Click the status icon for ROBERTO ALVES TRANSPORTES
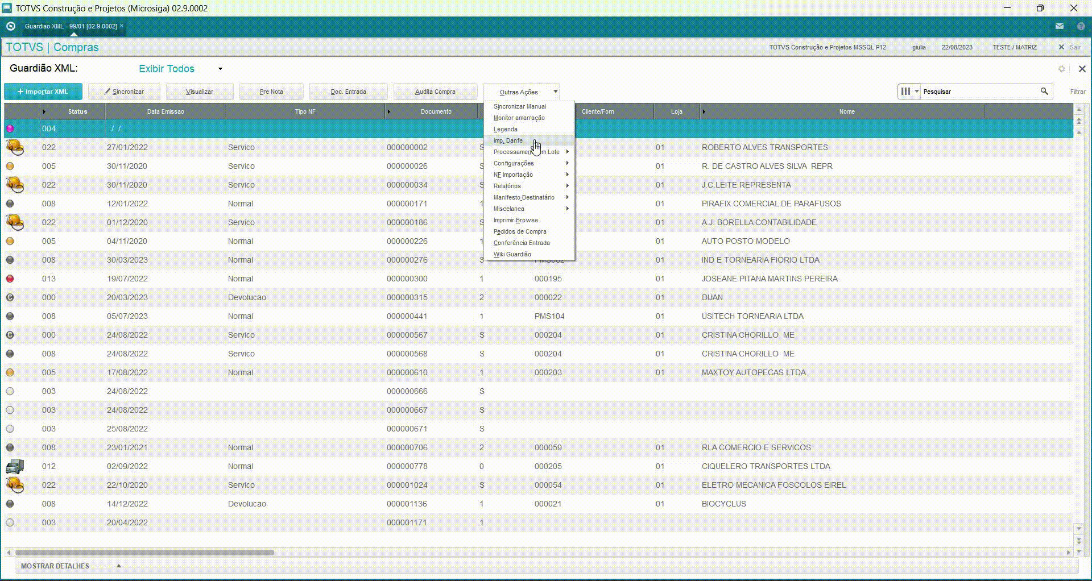The image size is (1092, 581). click(x=15, y=147)
